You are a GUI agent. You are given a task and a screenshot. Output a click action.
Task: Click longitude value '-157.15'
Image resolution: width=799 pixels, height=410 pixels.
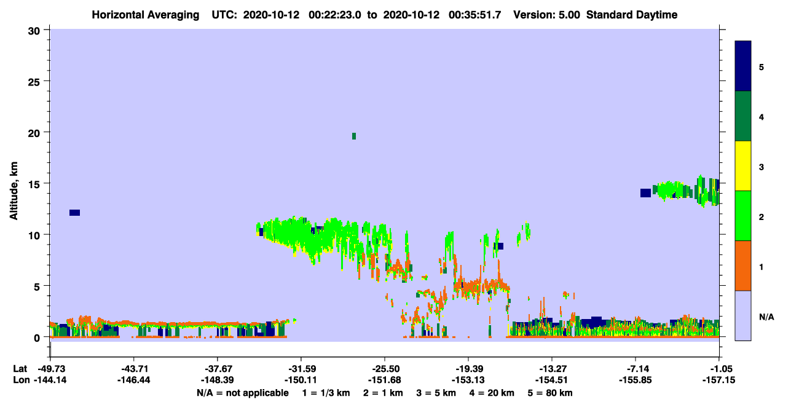coord(719,380)
